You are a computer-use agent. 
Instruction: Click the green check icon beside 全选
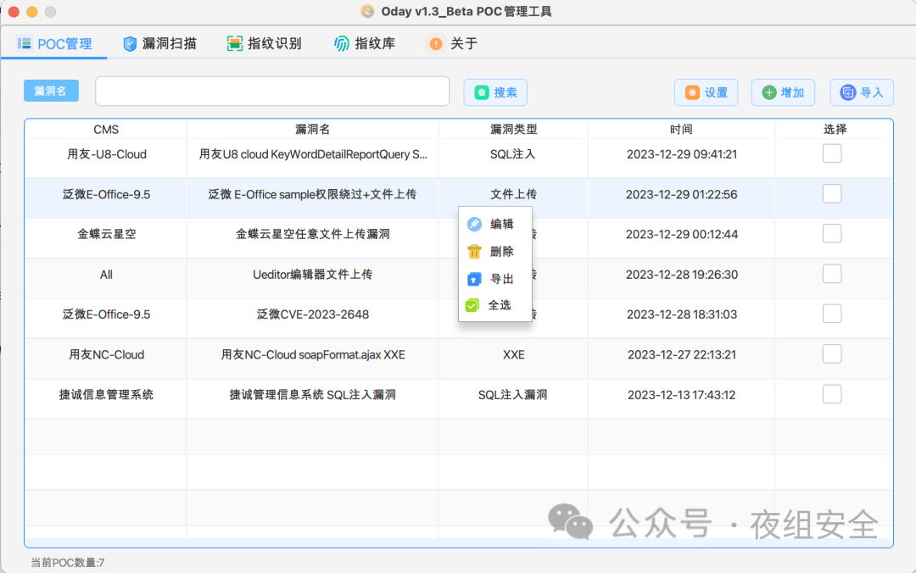pyautogui.click(x=472, y=305)
